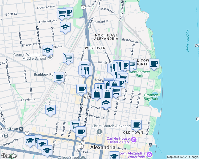Click the Alexandria city label

point(103,148)
